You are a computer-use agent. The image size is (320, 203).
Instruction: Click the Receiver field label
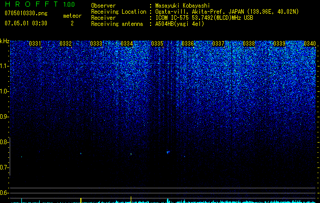103,18
